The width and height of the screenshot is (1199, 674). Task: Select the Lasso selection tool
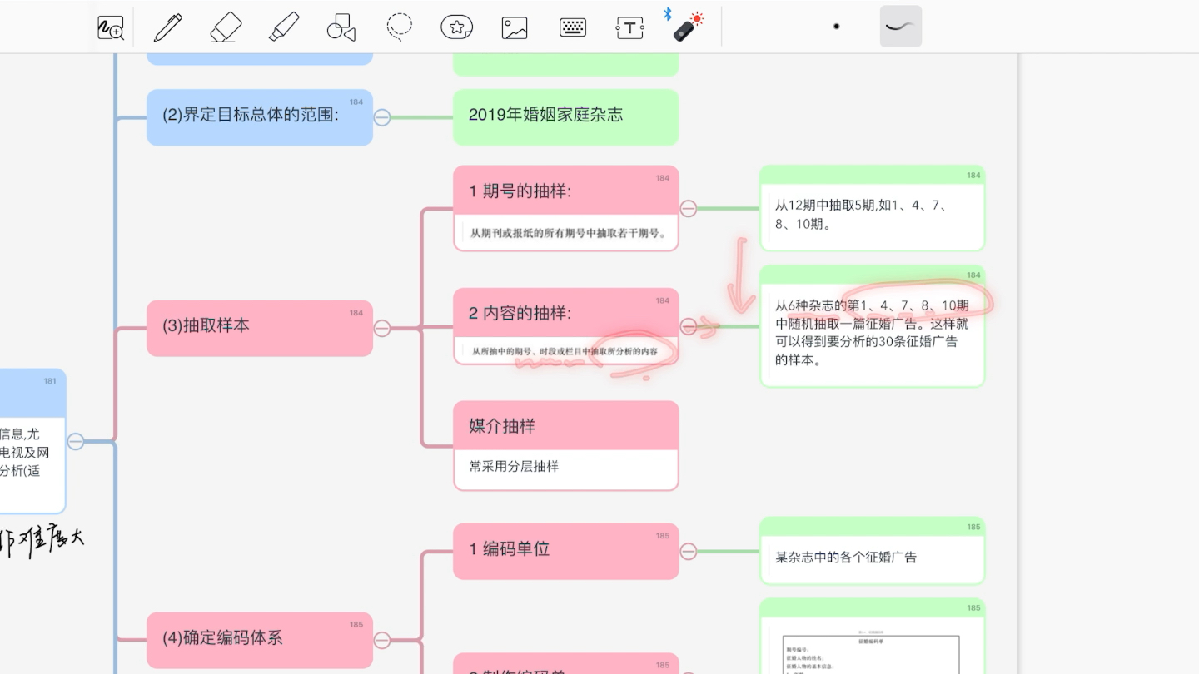coord(400,27)
